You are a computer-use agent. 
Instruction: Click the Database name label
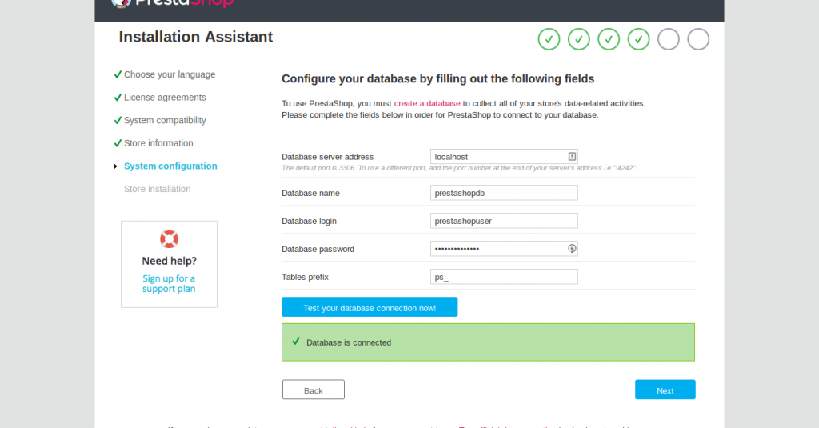click(310, 194)
